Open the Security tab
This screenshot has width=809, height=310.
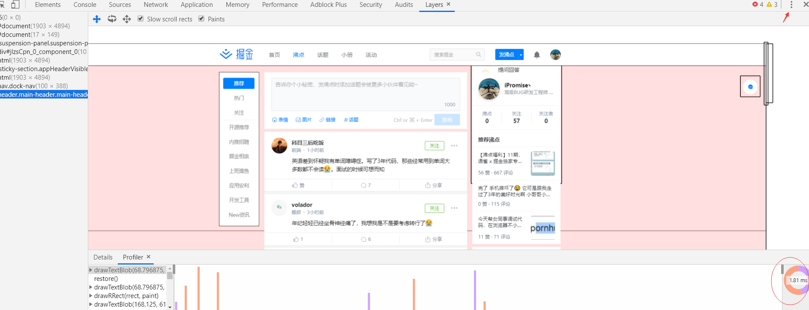371,4
